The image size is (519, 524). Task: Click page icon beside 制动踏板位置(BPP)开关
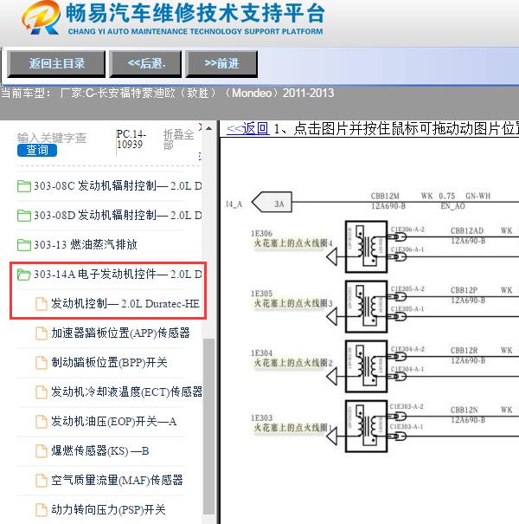click(x=42, y=363)
